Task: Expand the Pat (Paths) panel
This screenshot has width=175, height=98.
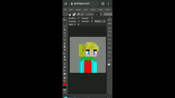Action: (x=109, y=35)
